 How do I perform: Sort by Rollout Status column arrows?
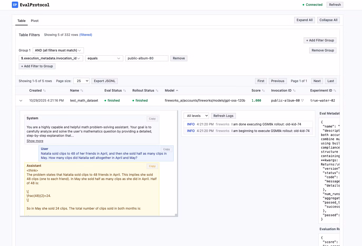click(157, 91)
